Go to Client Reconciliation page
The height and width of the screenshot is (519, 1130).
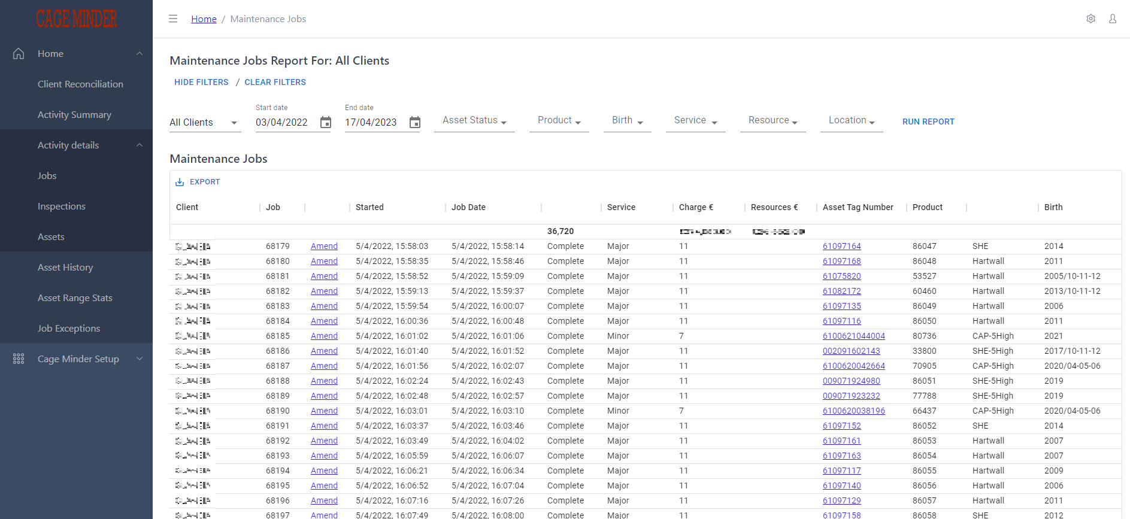pos(80,84)
